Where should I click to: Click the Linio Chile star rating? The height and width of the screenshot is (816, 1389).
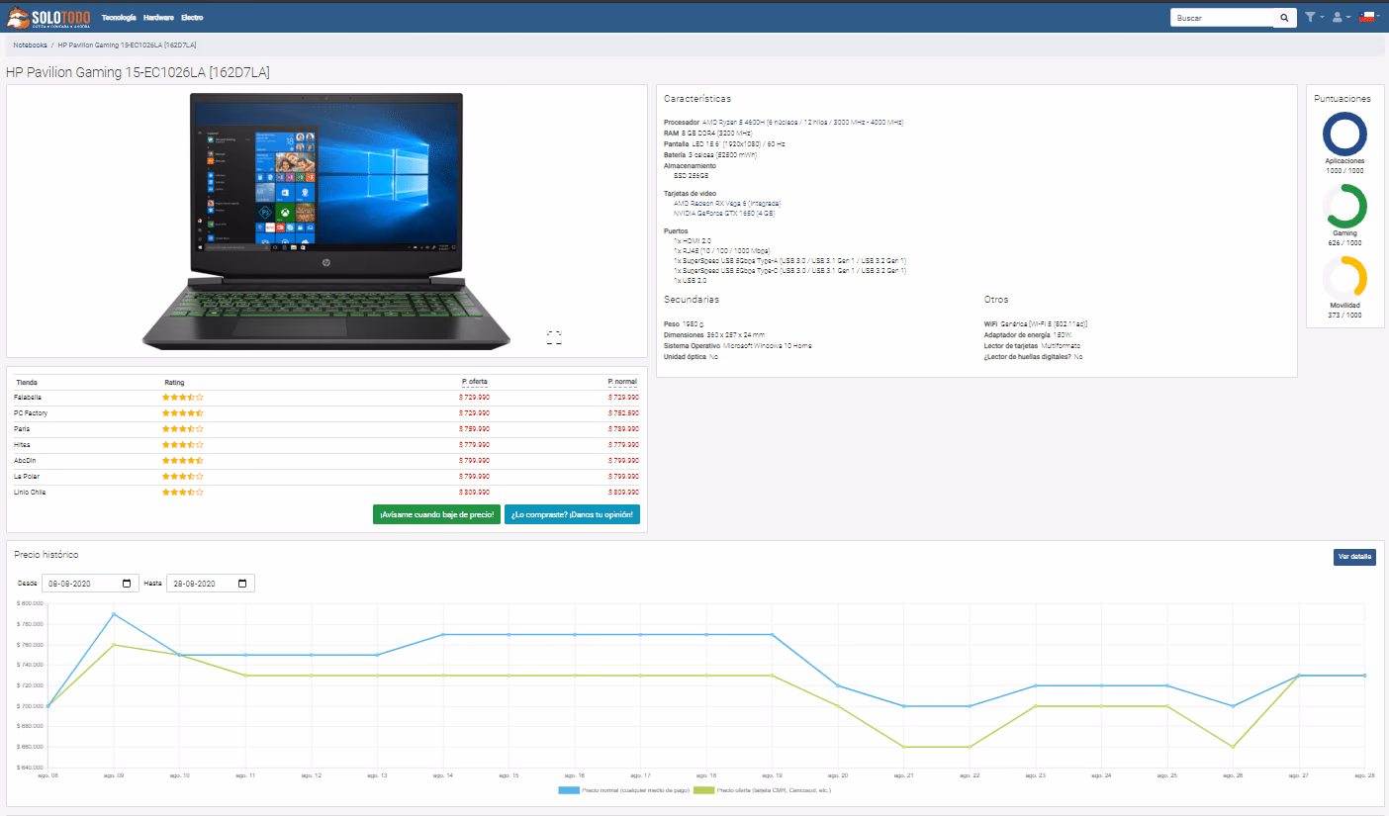click(183, 493)
